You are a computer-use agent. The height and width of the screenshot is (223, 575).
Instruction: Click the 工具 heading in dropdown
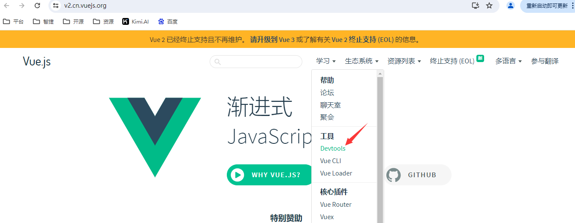click(x=327, y=136)
